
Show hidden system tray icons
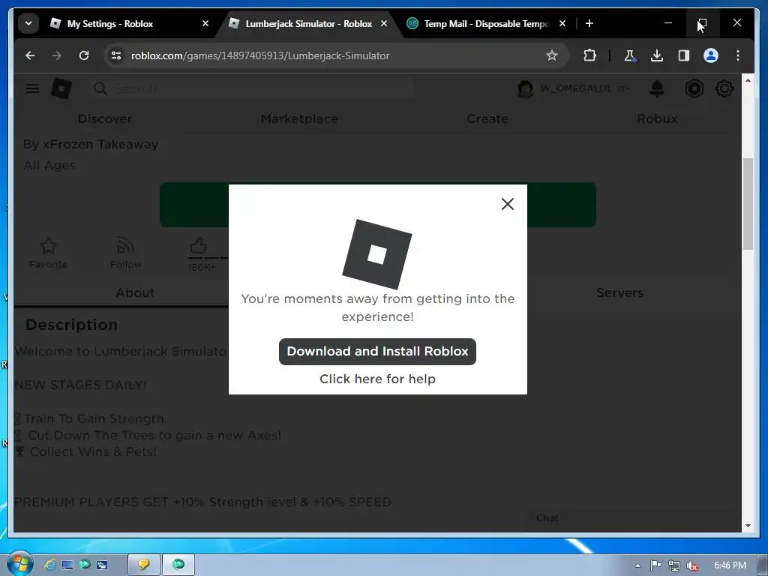click(x=637, y=565)
